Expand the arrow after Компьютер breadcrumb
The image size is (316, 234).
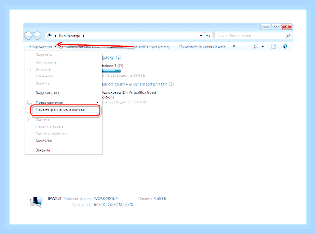tap(83, 36)
